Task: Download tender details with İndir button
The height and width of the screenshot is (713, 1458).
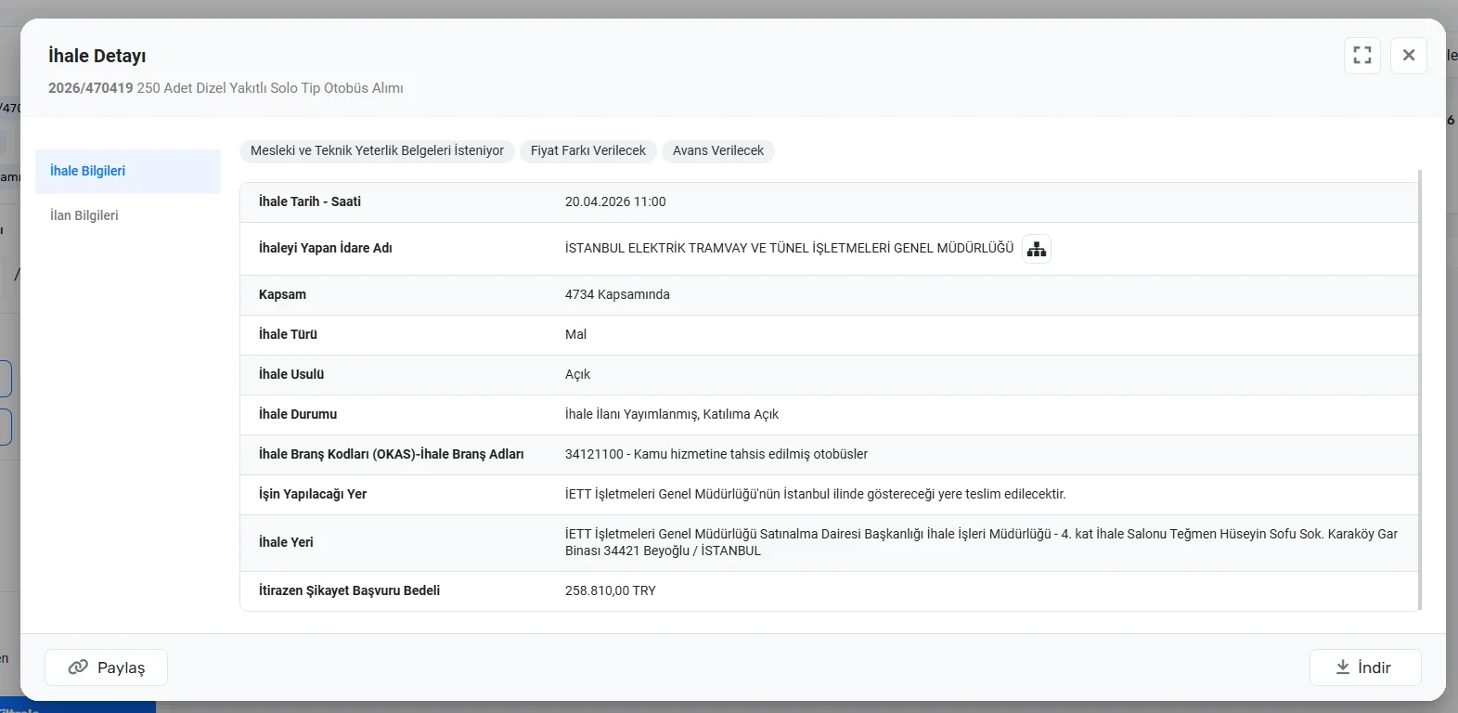Action: tap(1364, 668)
